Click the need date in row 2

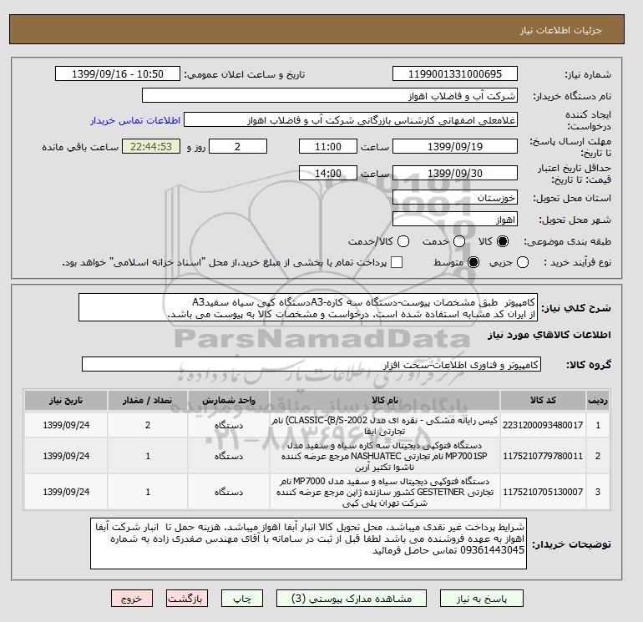[x=66, y=456]
